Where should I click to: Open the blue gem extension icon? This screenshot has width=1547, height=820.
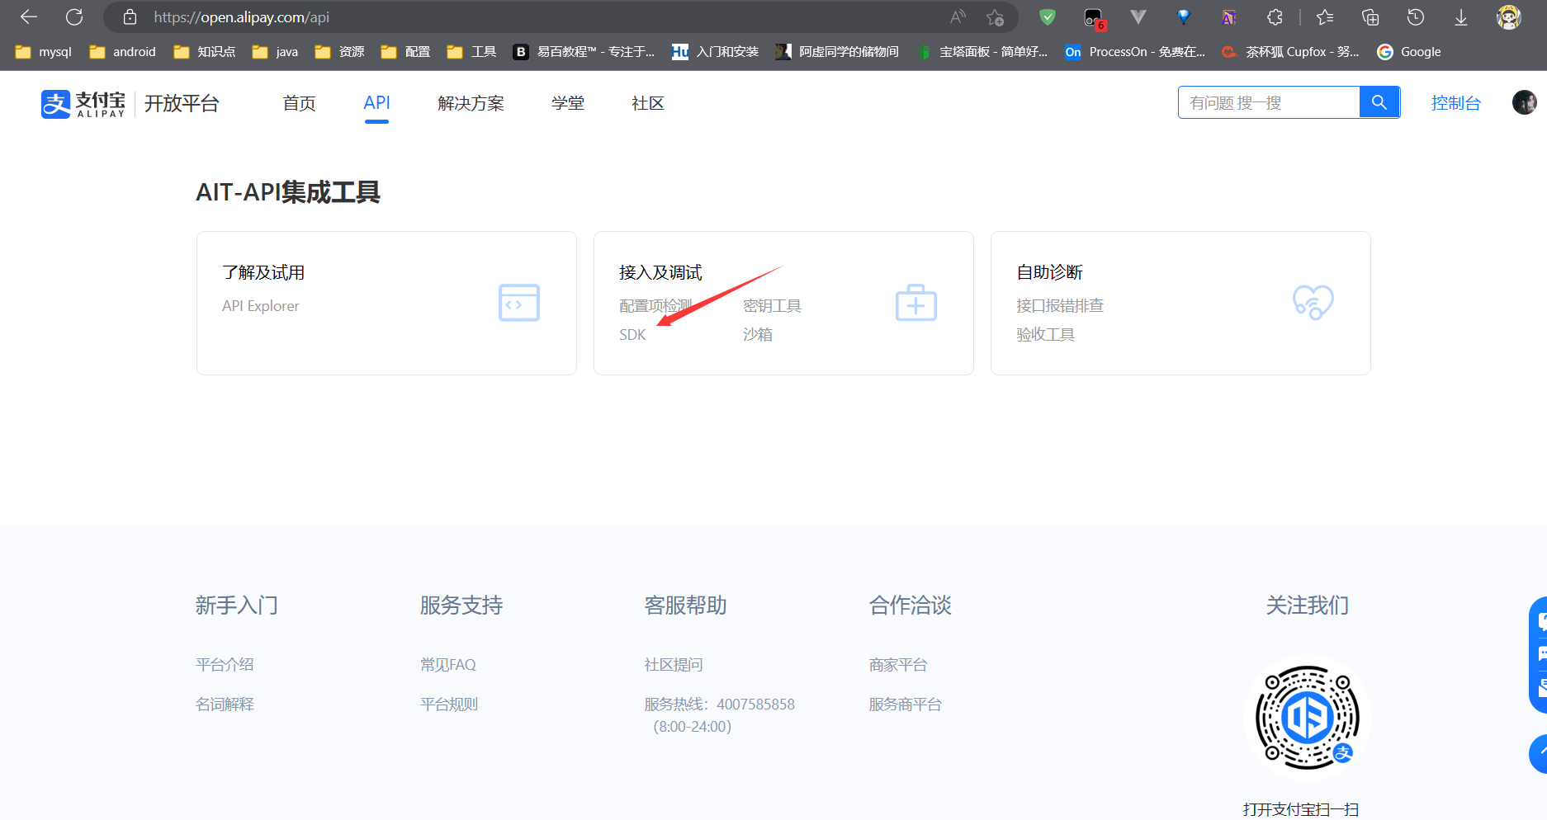1184,16
